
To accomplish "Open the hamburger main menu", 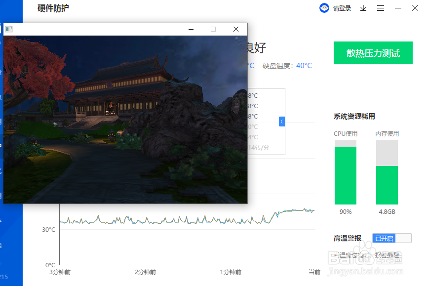I will pyautogui.click(x=381, y=8).
